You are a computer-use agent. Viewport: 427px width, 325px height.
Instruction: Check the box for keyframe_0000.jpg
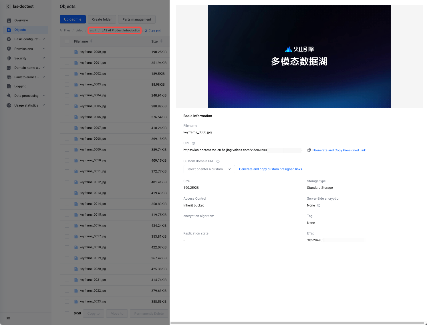pyautogui.click(x=67, y=52)
